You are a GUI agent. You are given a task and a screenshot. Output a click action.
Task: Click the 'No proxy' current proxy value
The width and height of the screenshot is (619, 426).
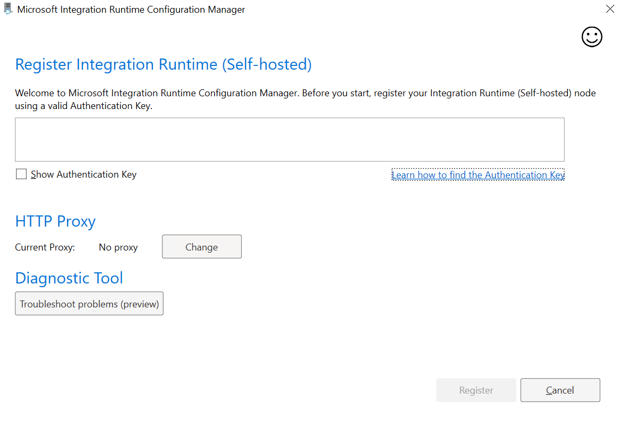pyautogui.click(x=118, y=247)
